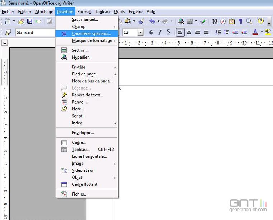The image size is (273, 220).
Task: Open the Format menu
Action: coord(84,12)
